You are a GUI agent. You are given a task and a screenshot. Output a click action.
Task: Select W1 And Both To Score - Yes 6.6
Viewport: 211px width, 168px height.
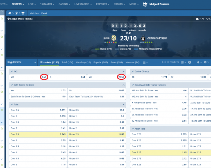pos(159,91)
